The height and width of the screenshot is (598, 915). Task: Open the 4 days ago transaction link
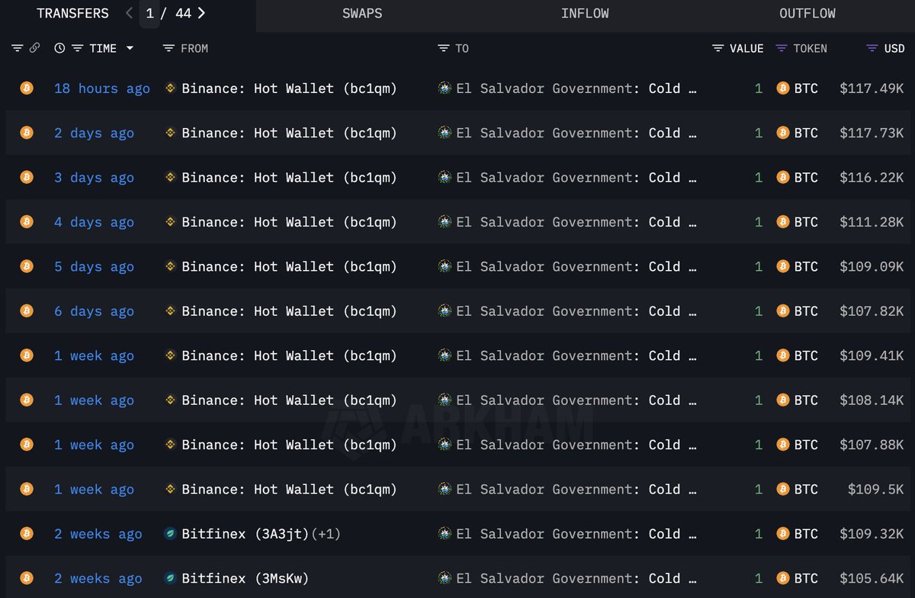[x=94, y=222]
